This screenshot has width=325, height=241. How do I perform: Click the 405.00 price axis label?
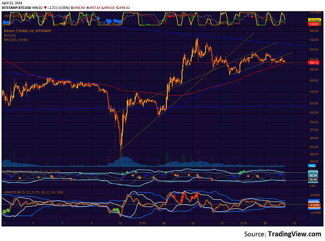point(314,112)
